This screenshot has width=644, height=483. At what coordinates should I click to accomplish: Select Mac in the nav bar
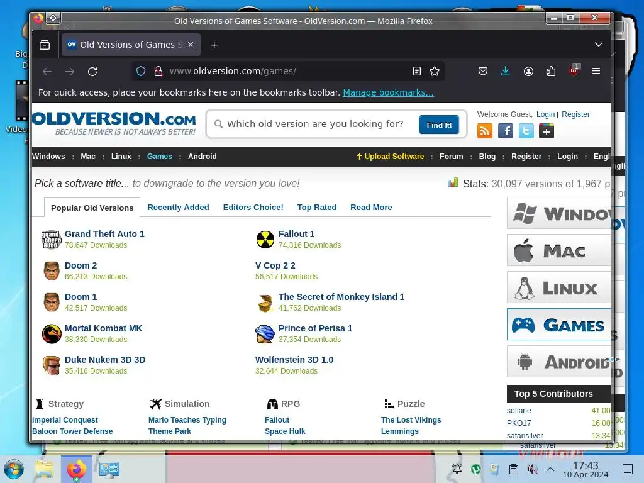tap(88, 157)
